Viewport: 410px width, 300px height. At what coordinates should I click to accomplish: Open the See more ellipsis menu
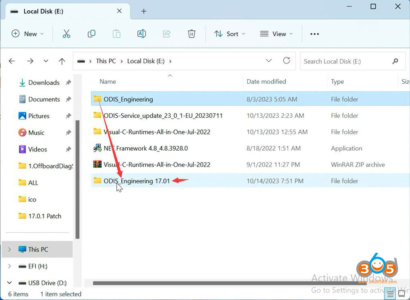tap(314, 34)
